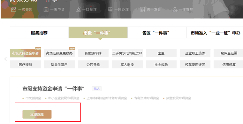Click the 一口受理 stamp icon
Viewport: 243px width, 124px height.
79,9
